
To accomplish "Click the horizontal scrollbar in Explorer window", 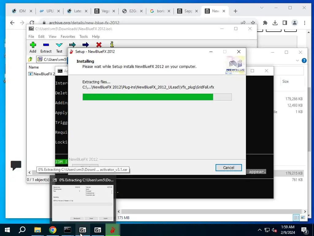I will (212, 211).
